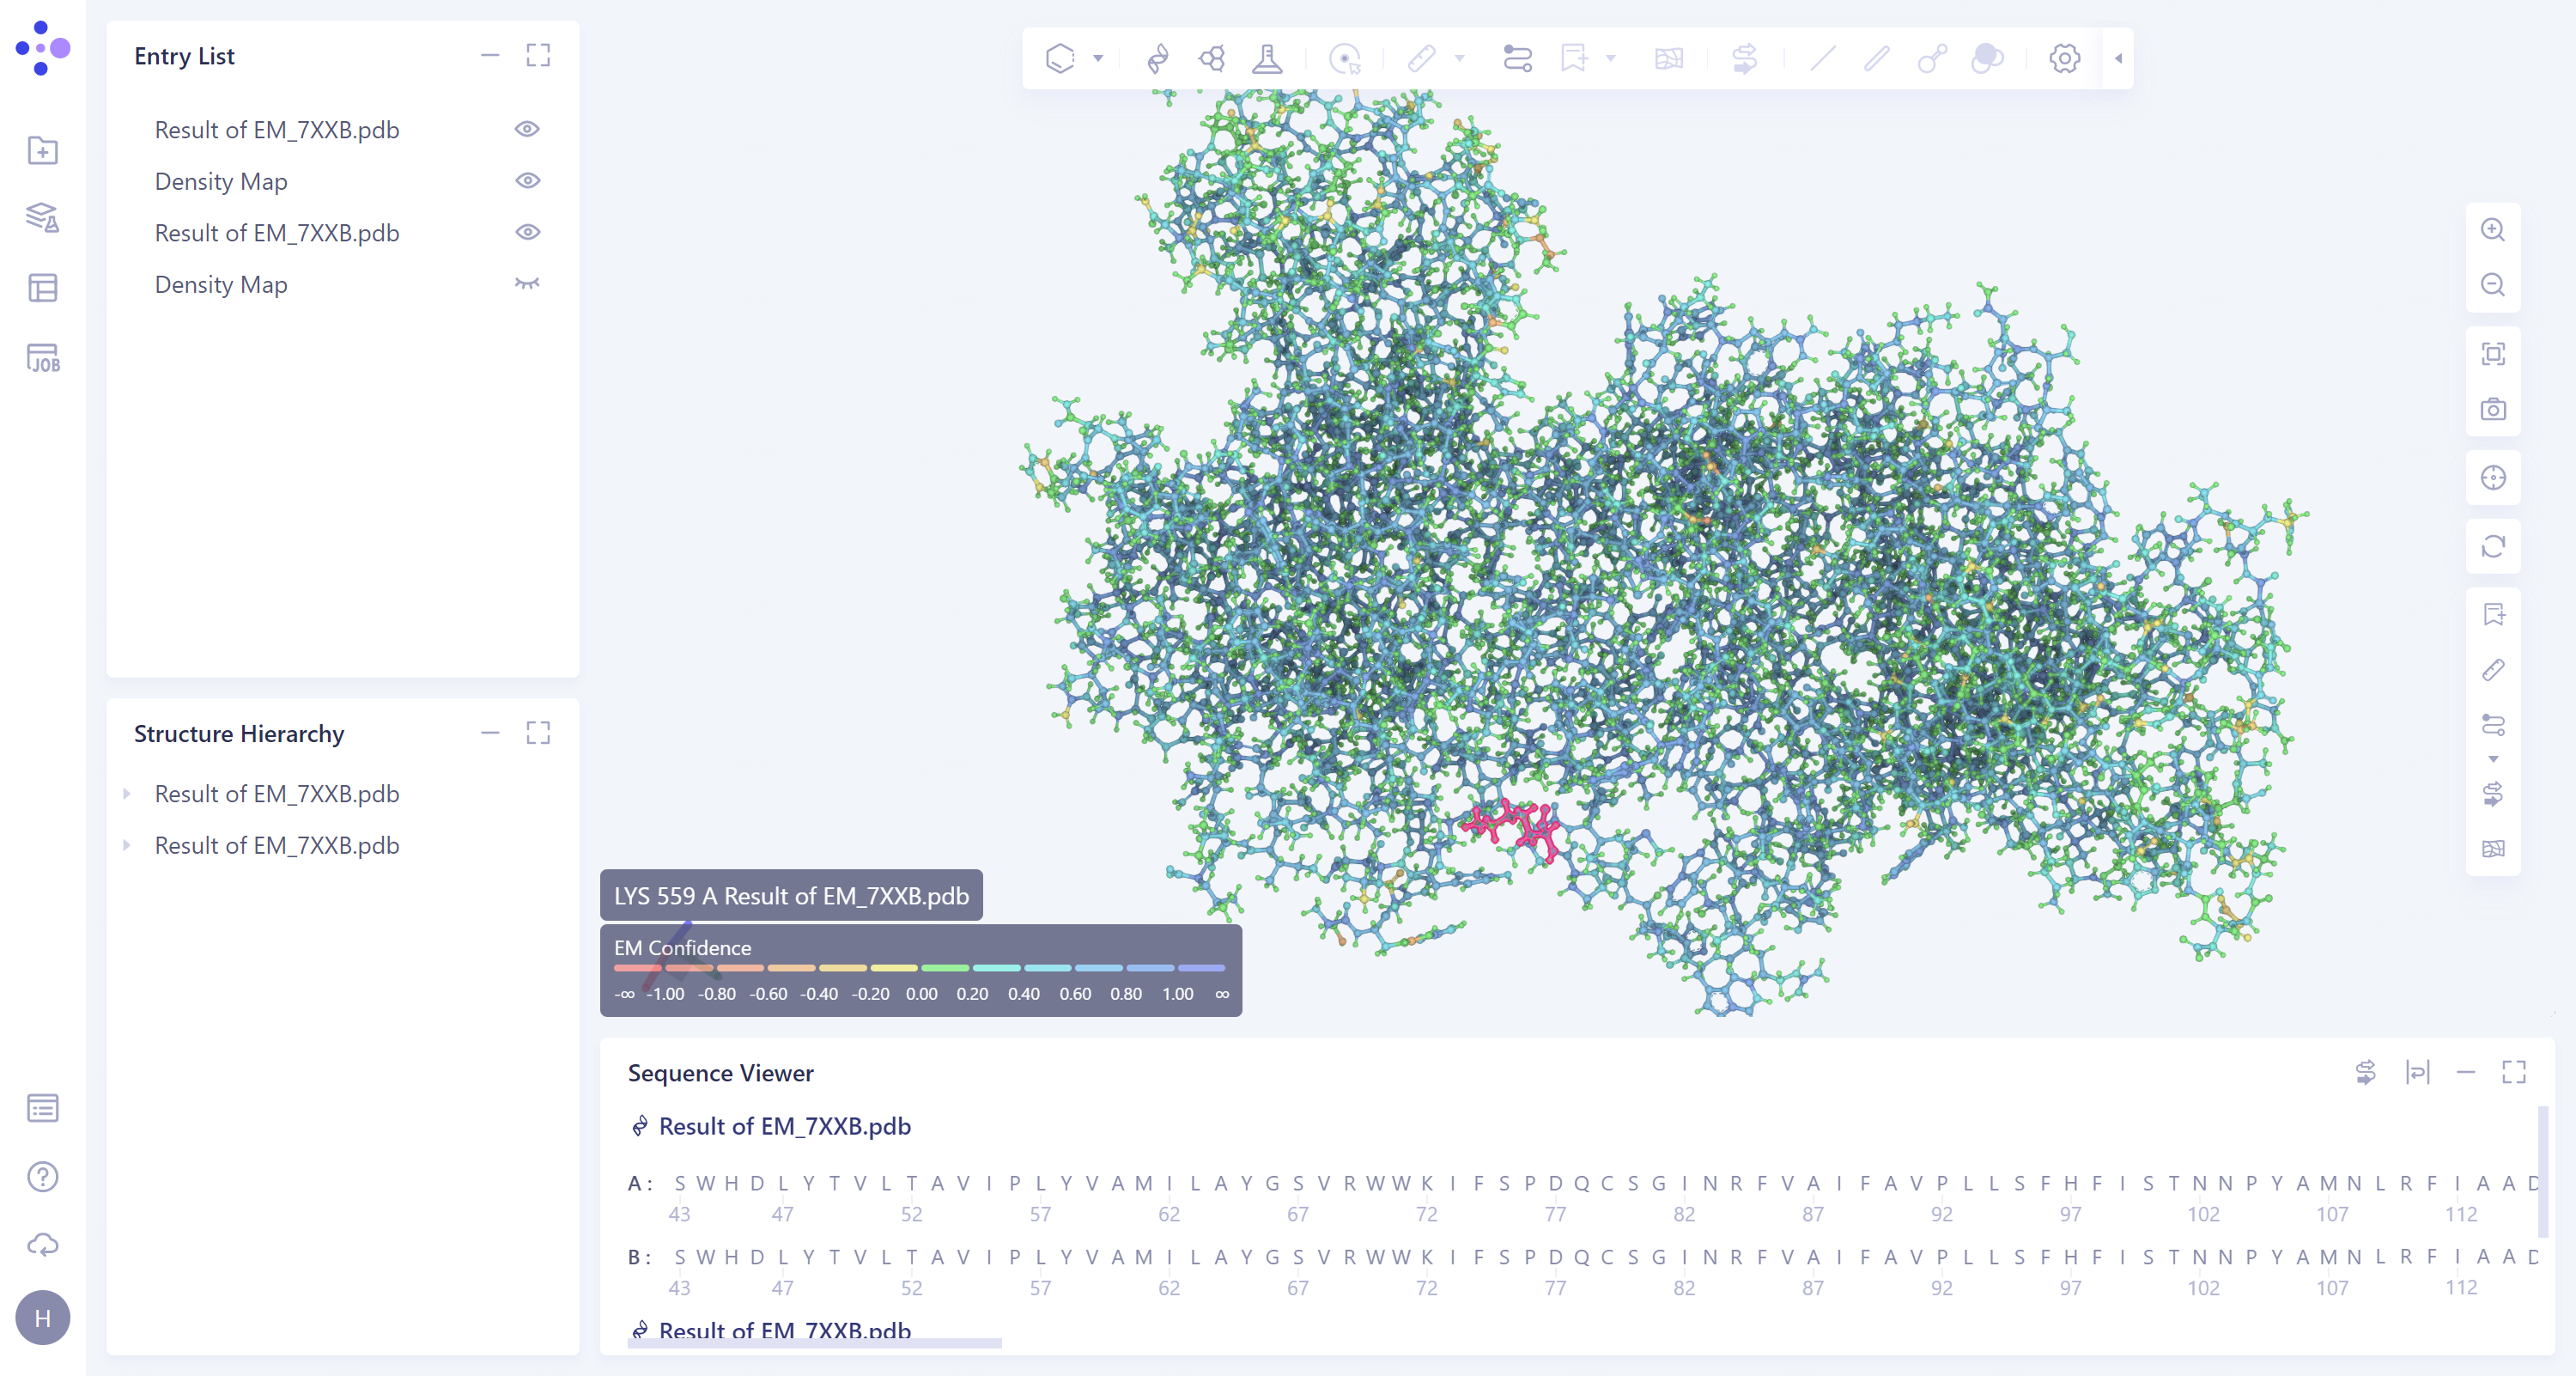Open help question mark icon
This screenshot has height=1376, width=2576.
(x=43, y=1177)
